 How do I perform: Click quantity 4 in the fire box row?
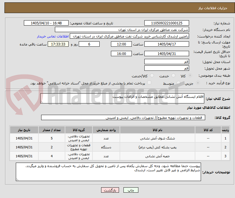(x=52, y=156)
